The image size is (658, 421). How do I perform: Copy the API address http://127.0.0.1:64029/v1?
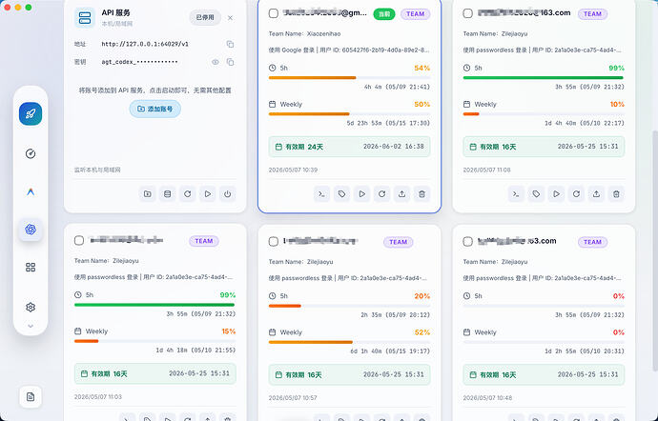[230, 44]
